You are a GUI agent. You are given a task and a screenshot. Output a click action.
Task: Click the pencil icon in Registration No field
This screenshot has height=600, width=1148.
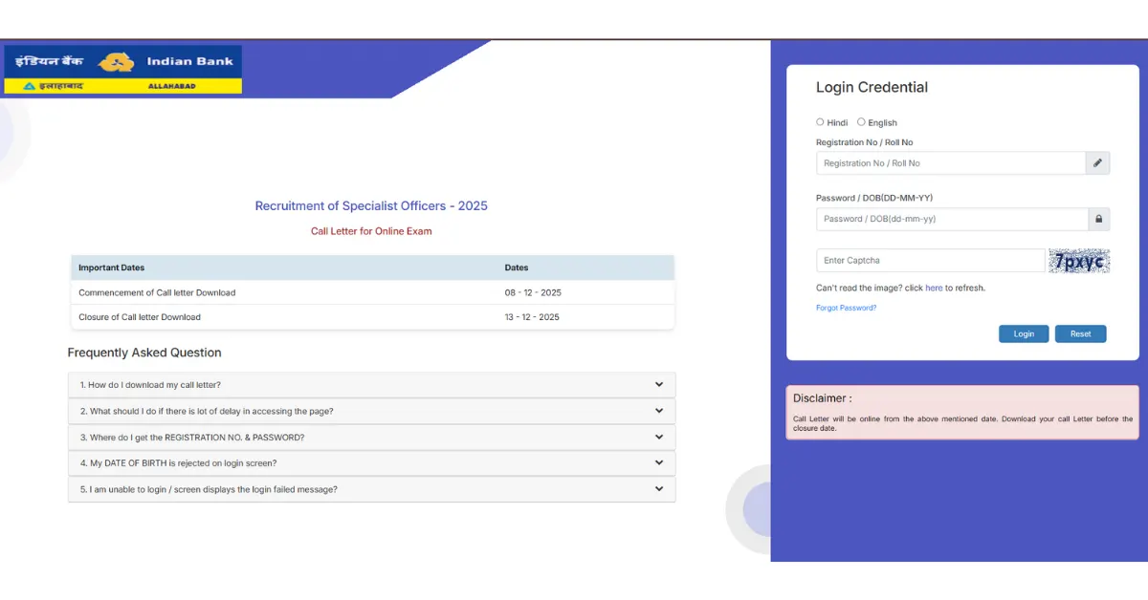click(1097, 162)
